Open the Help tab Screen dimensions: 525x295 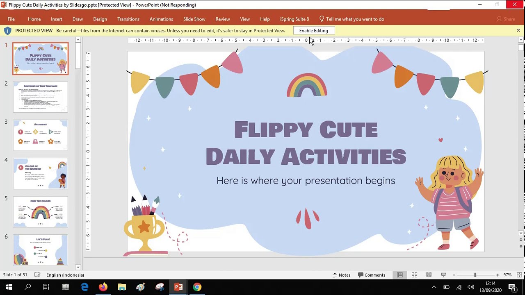[x=265, y=19]
